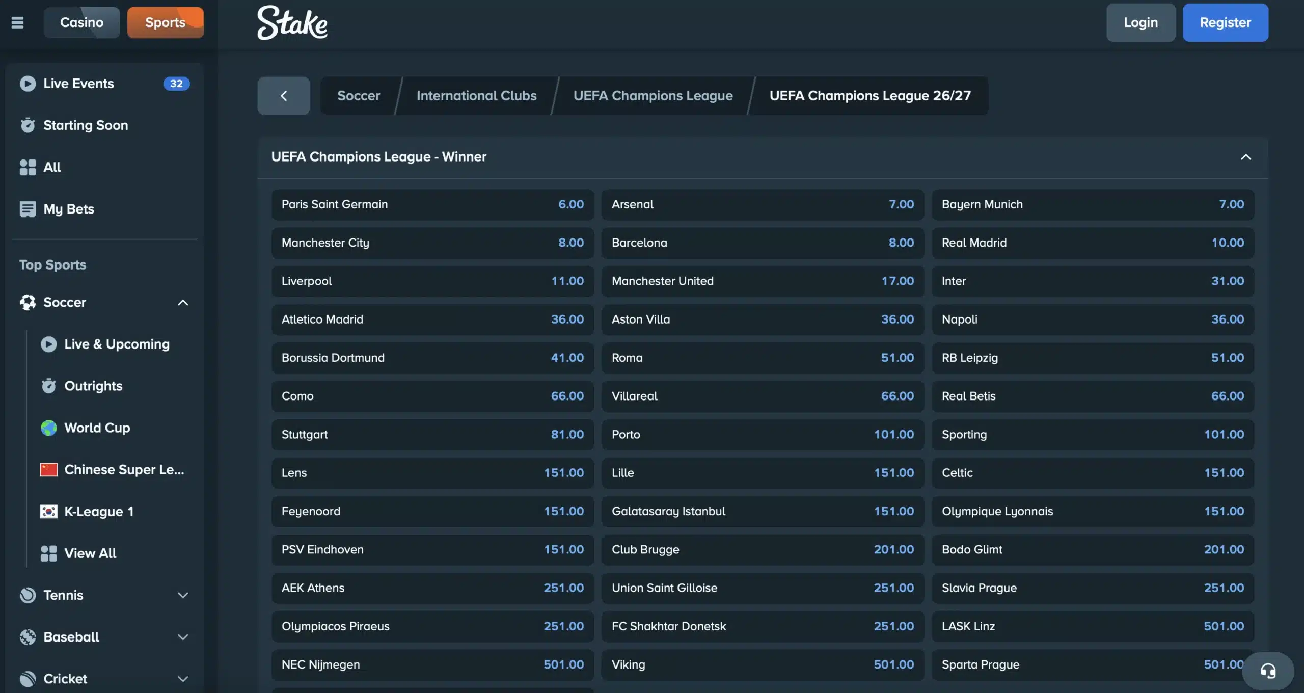Collapse the Soccer sidebar section

pyautogui.click(x=183, y=303)
